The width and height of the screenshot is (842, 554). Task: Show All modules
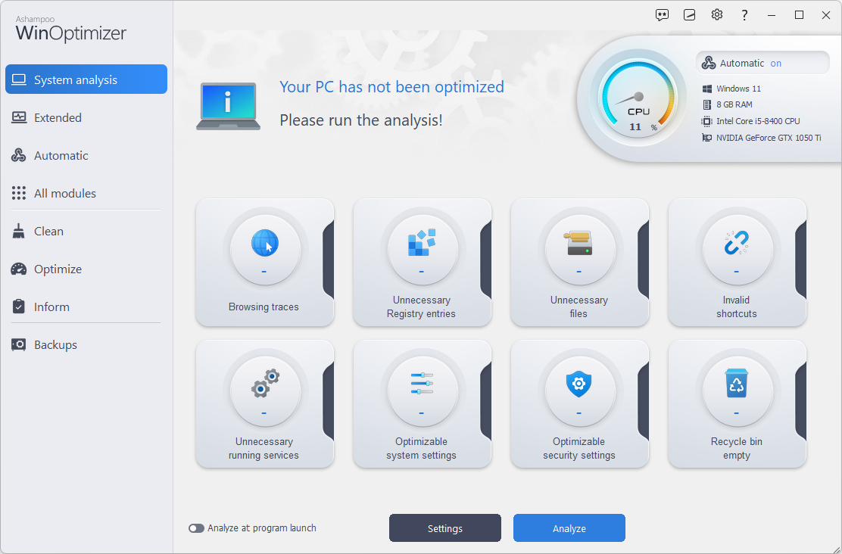pos(86,193)
